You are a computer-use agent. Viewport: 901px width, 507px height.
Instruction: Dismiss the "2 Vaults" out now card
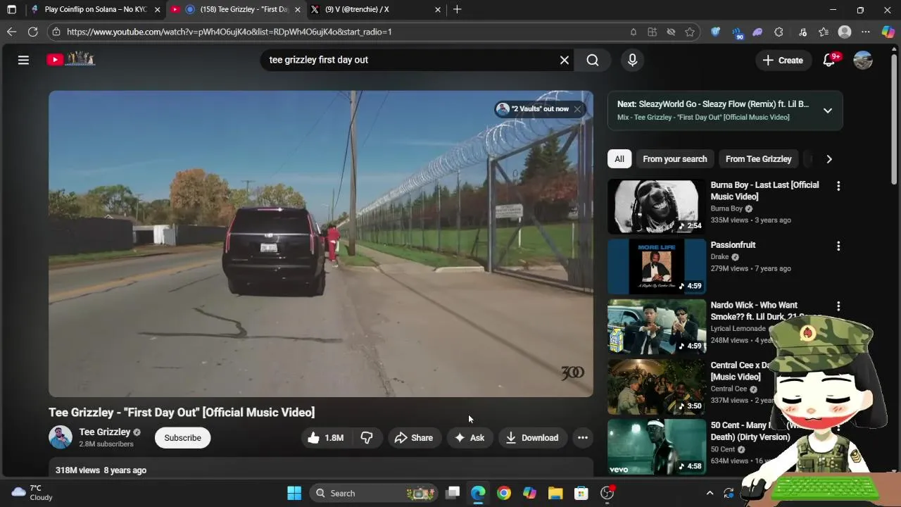click(x=577, y=109)
